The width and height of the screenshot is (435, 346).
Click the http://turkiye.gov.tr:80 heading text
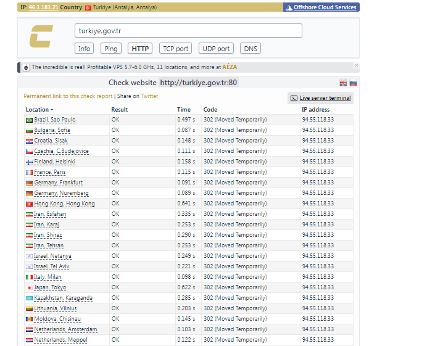pos(199,83)
